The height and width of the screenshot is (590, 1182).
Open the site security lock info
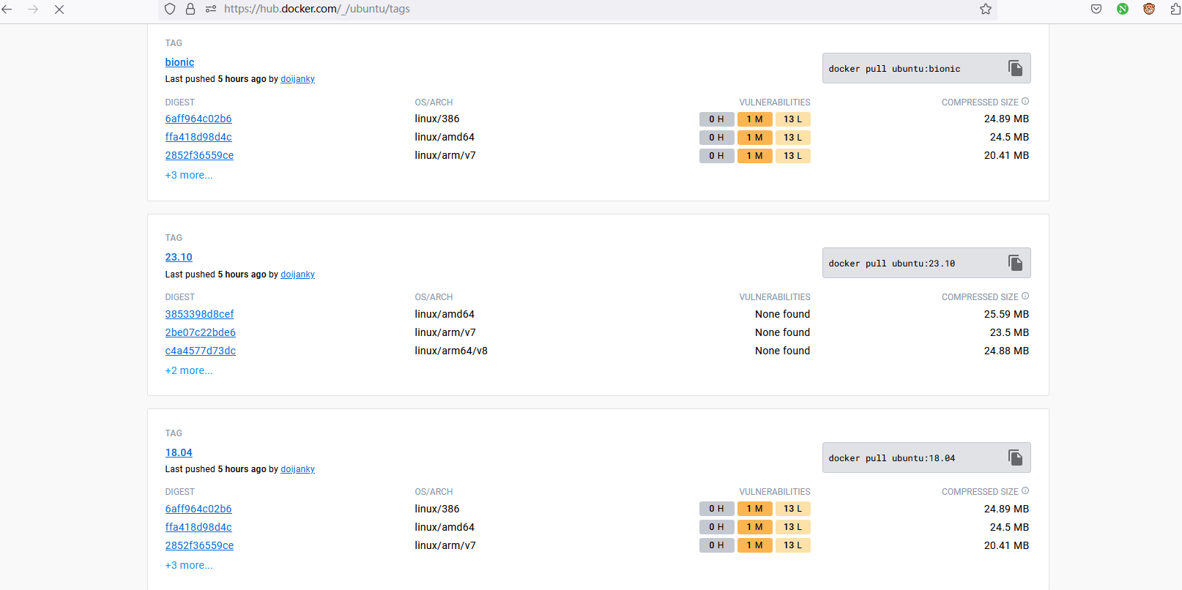pos(190,9)
